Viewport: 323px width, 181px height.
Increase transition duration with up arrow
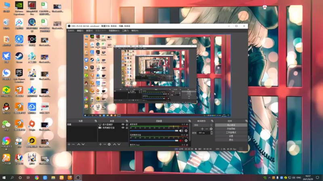coord(212,132)
